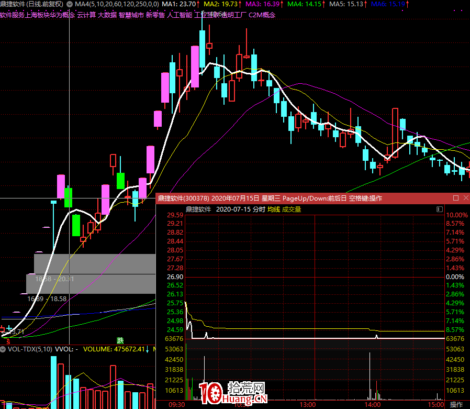Click the 0.00% axis label
The width and height of the screenshot is (470, 409).
(455, 277)
